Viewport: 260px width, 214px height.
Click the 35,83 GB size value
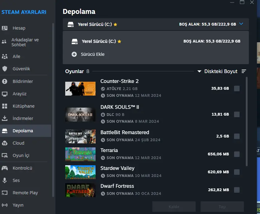[220, 88]
